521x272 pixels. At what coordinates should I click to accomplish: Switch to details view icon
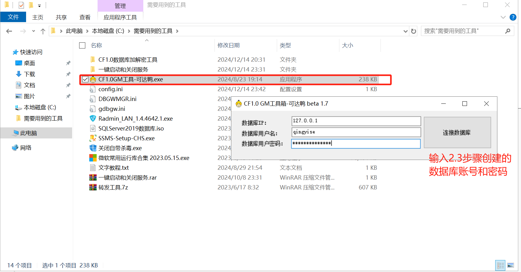(x=500, y=265)
